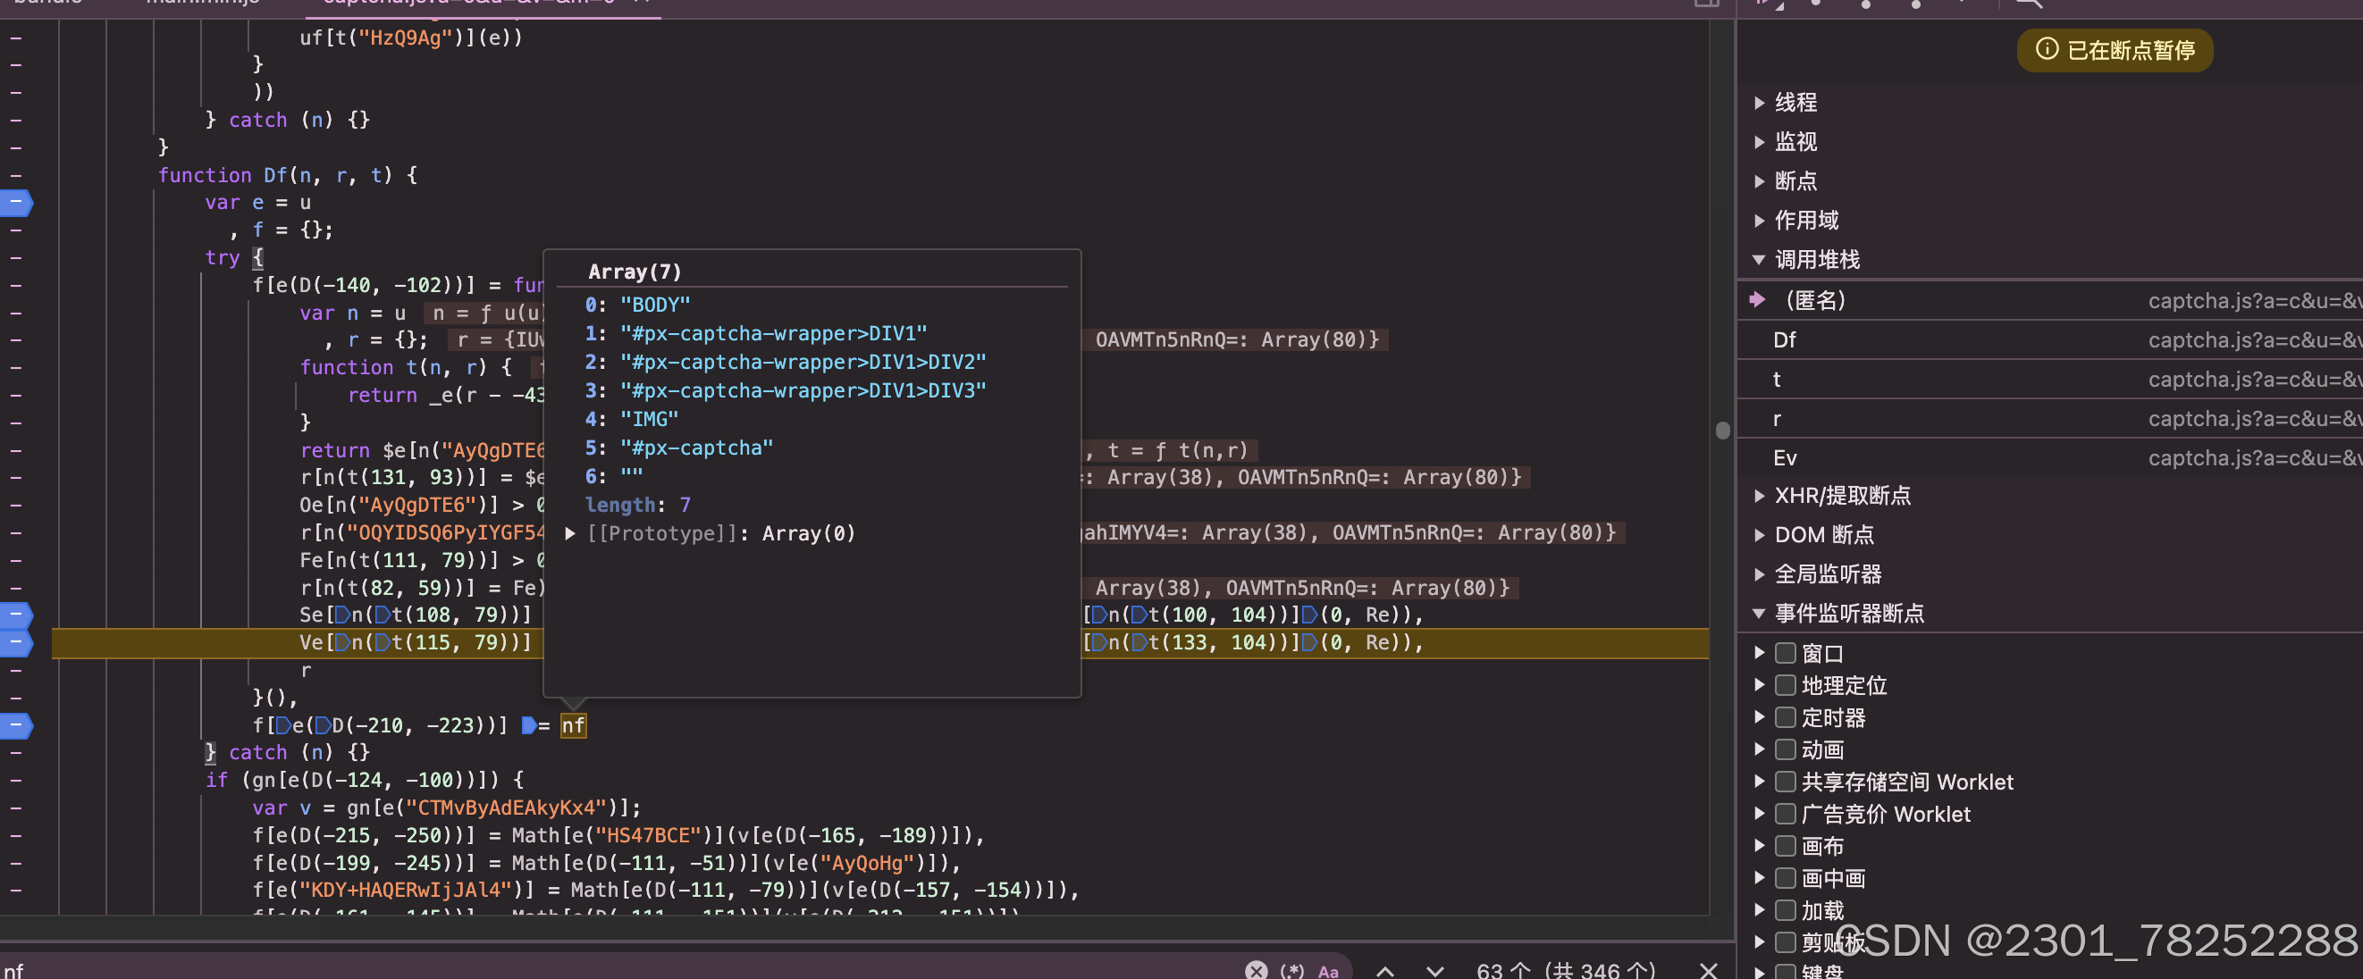Toggle regular expression search option
Screen dimensions: 2363x979
pyautogui.click(x=1291, y=971)
